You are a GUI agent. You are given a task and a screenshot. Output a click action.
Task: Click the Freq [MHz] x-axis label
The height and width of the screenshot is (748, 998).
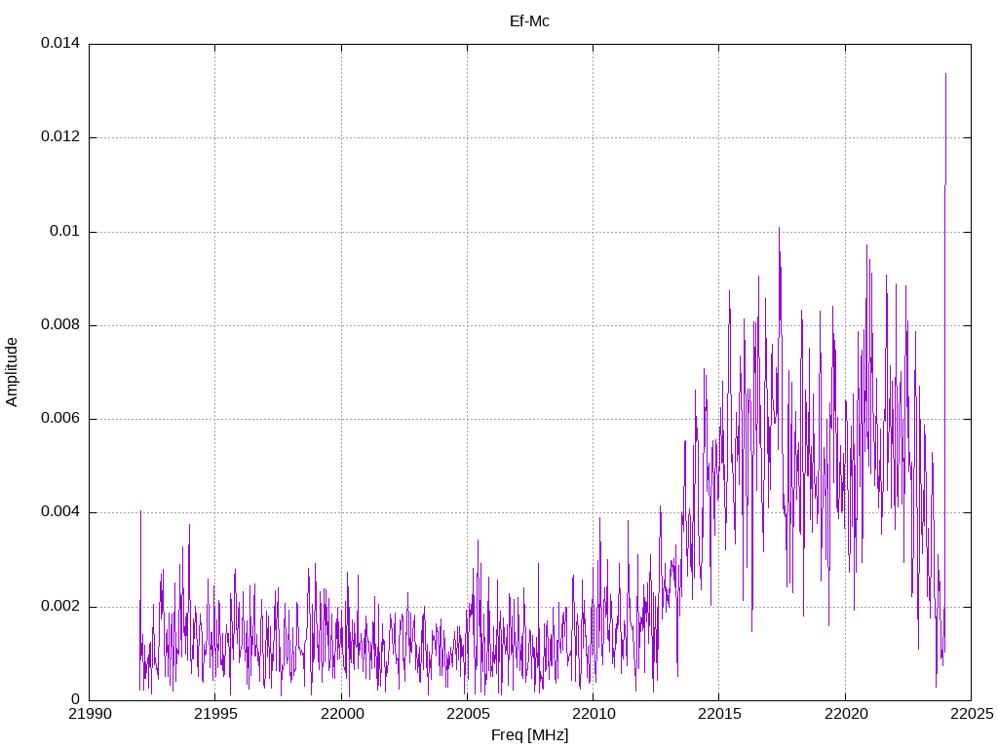pos(529,735)
